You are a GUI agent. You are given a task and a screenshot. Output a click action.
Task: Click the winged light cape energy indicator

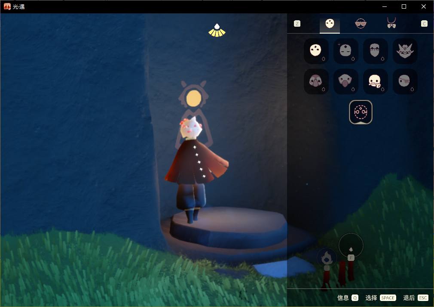[217, 31]
